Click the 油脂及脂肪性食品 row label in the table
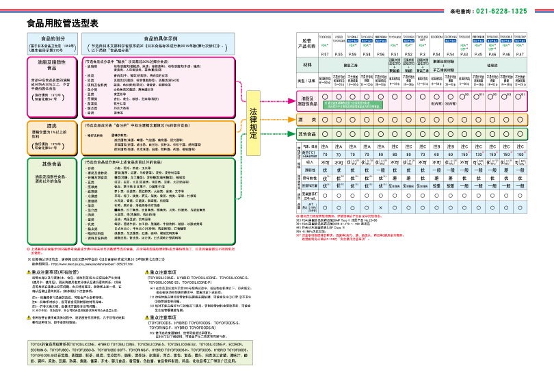 pos(307,101)
